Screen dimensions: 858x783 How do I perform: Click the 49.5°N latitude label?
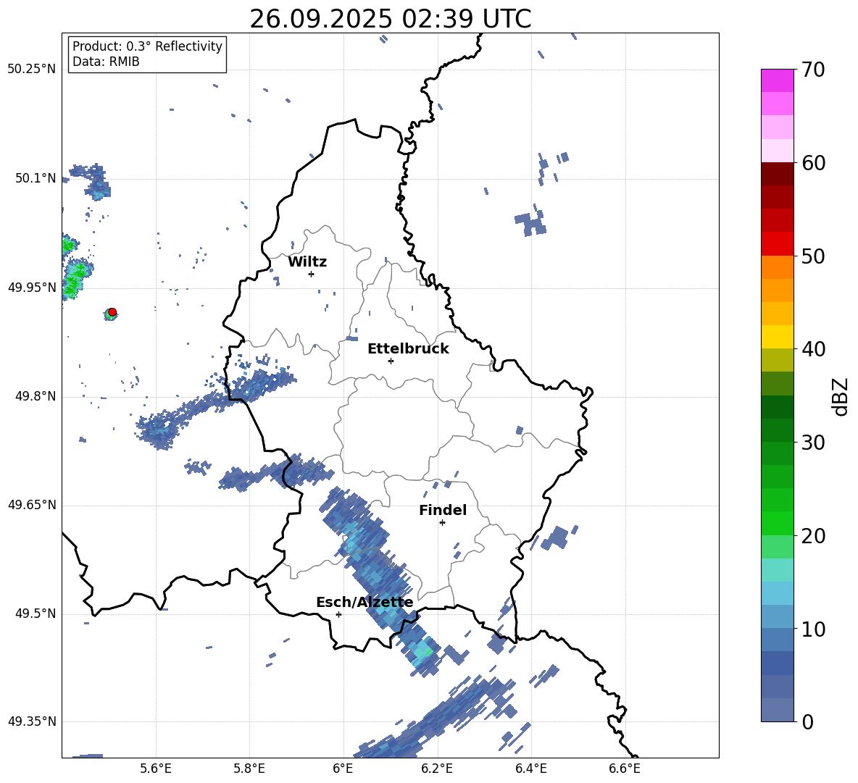pos(36,614)
